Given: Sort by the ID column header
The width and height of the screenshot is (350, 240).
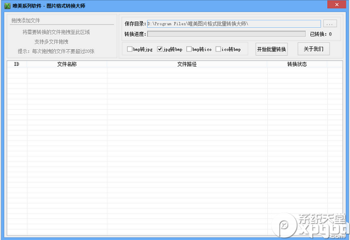Looking at the screenshot, I should pyautogui.click(x=16, y=64).
